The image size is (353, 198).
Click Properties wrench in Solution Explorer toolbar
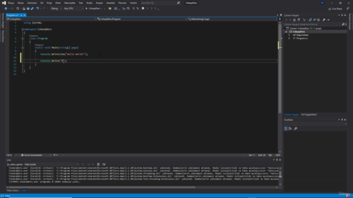[324, 20]
